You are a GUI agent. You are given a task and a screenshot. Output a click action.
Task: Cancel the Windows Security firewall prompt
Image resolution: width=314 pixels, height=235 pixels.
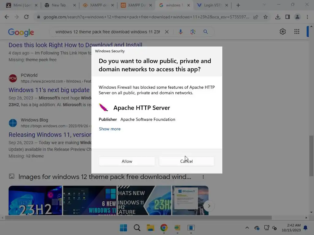[x=186, y=161]
